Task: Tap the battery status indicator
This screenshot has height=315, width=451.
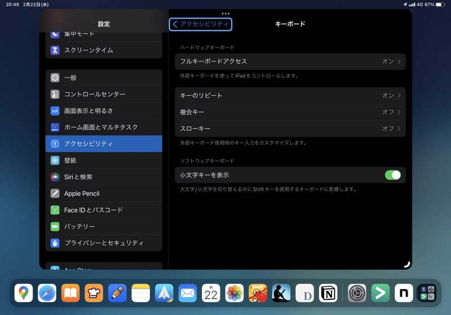Action: pyautogui.click(x=441, y=5)
